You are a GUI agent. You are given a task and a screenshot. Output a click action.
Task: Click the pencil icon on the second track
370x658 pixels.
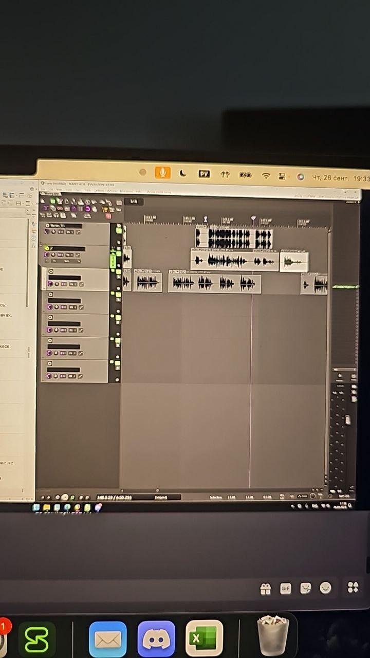click(x=51, y=248)
